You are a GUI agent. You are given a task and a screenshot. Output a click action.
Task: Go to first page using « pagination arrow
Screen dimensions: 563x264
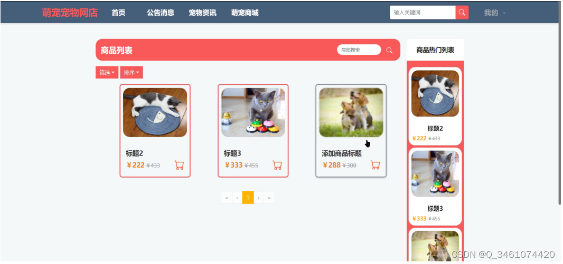(227, 198)
